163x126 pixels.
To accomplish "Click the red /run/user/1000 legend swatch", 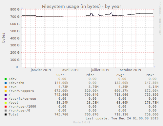I will pos(6,107).
